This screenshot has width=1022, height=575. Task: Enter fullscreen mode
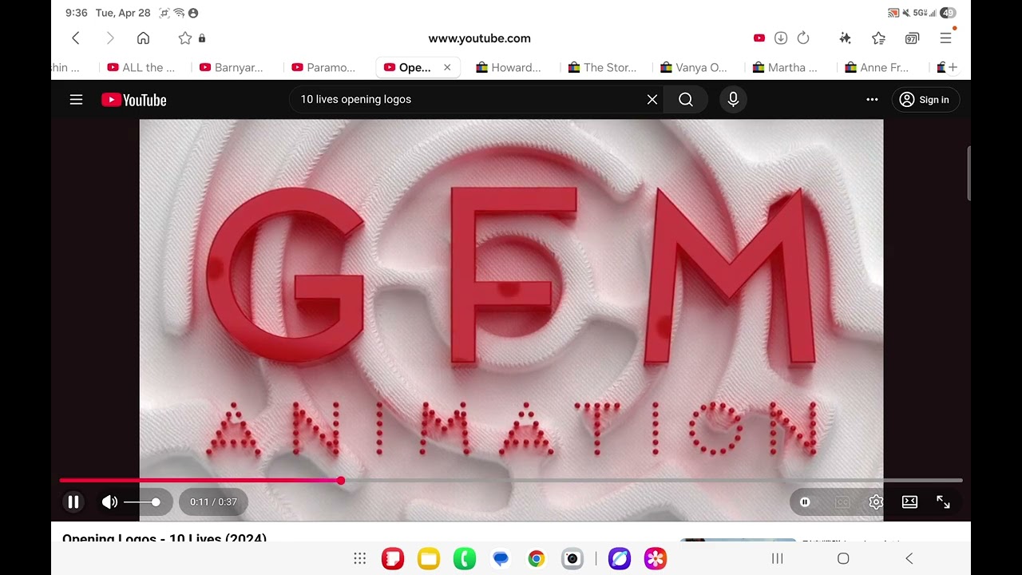(943, 502)
